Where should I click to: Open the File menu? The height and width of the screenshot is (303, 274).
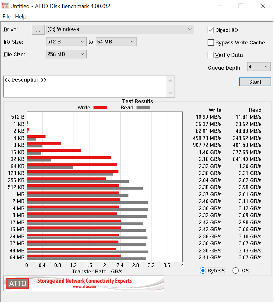pos(7,17)
